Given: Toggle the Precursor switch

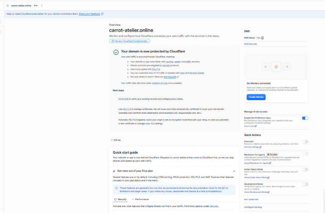Looking at the screenshot, I should click(305, 142).
